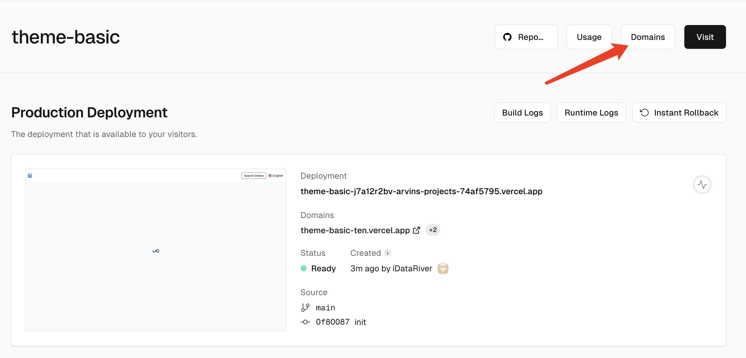The width and height of the screenshot is (746, 358).
Task: Click the deployment URL link
Action: coord(421,191)
